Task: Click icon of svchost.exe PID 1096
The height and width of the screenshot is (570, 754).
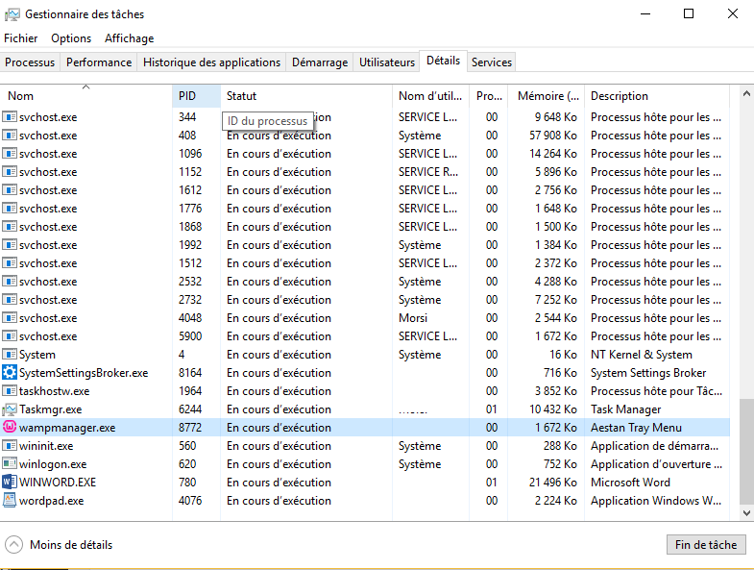Action: pos(10,154)
